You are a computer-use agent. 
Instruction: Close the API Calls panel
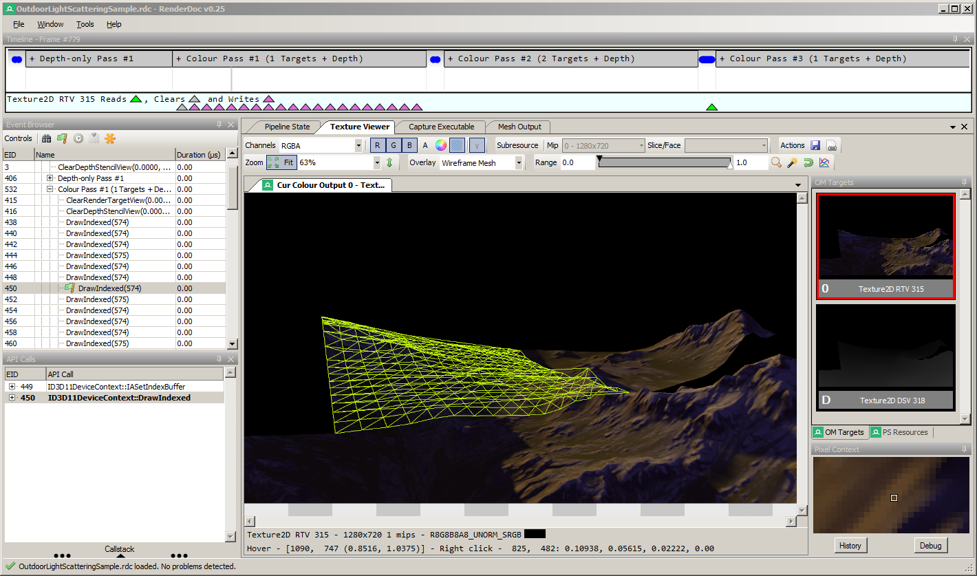230,359
